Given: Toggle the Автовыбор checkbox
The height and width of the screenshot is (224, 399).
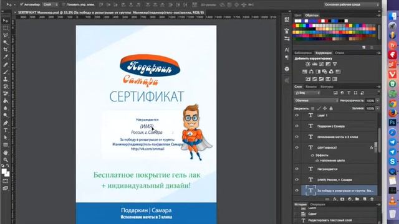Looking at the screenshot, I should click(21, 4).
